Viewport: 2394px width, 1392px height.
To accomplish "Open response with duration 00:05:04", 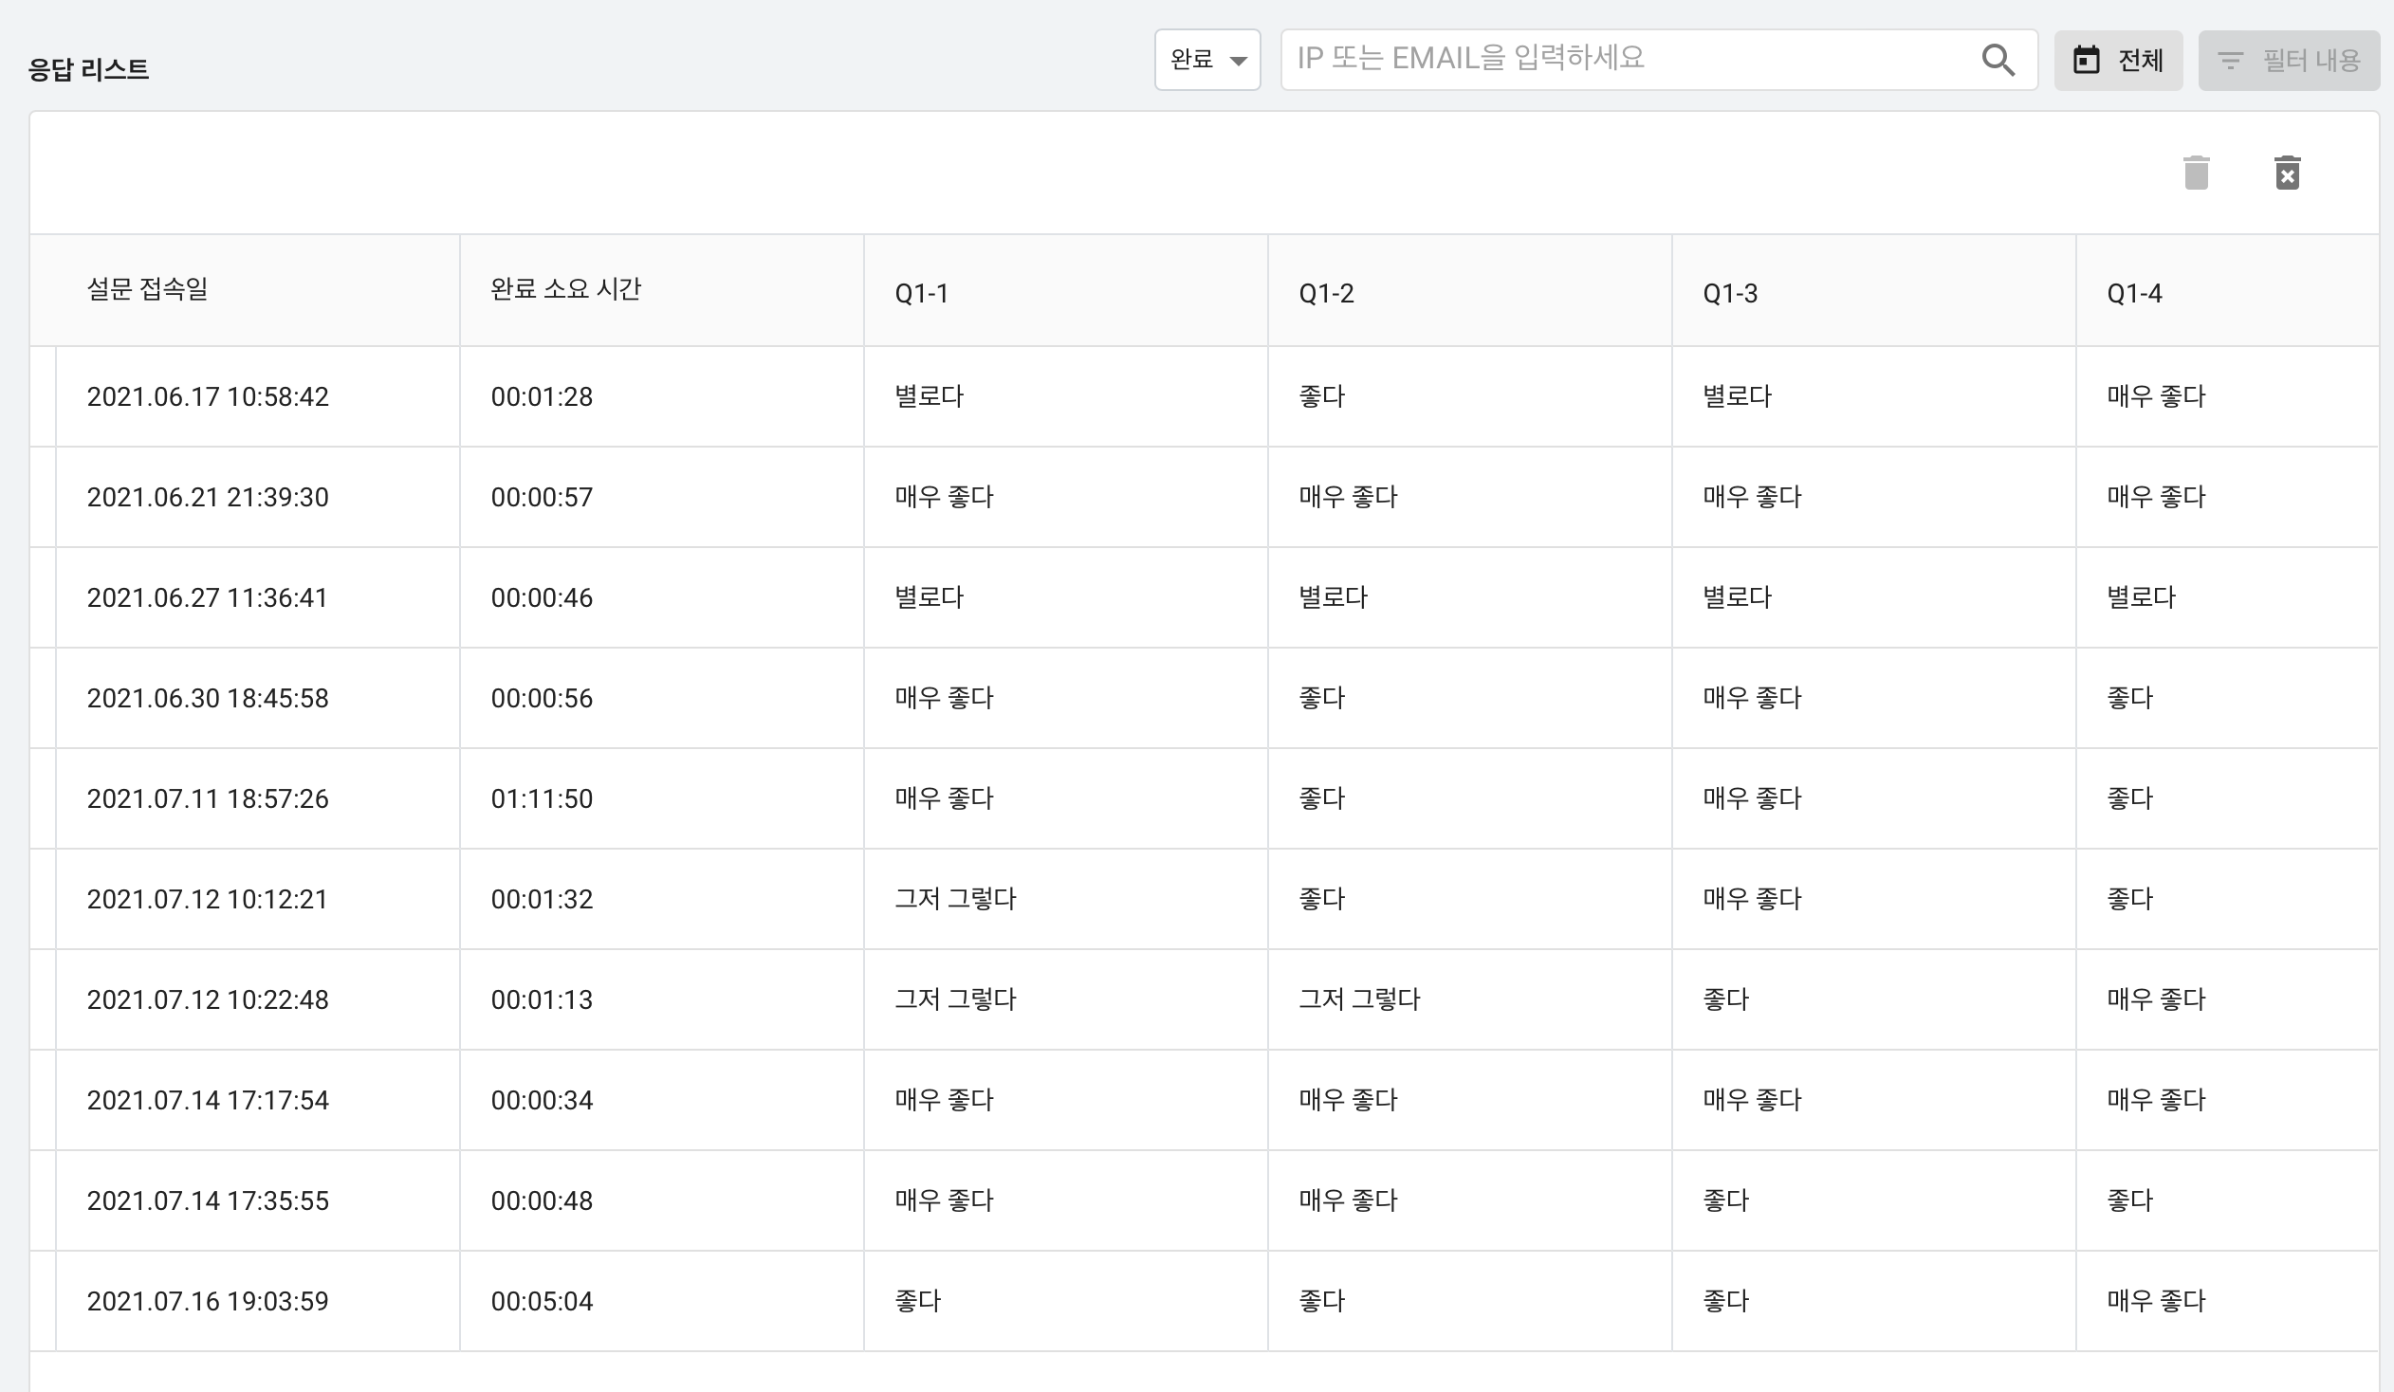I will click(x=1204, y=1301).
